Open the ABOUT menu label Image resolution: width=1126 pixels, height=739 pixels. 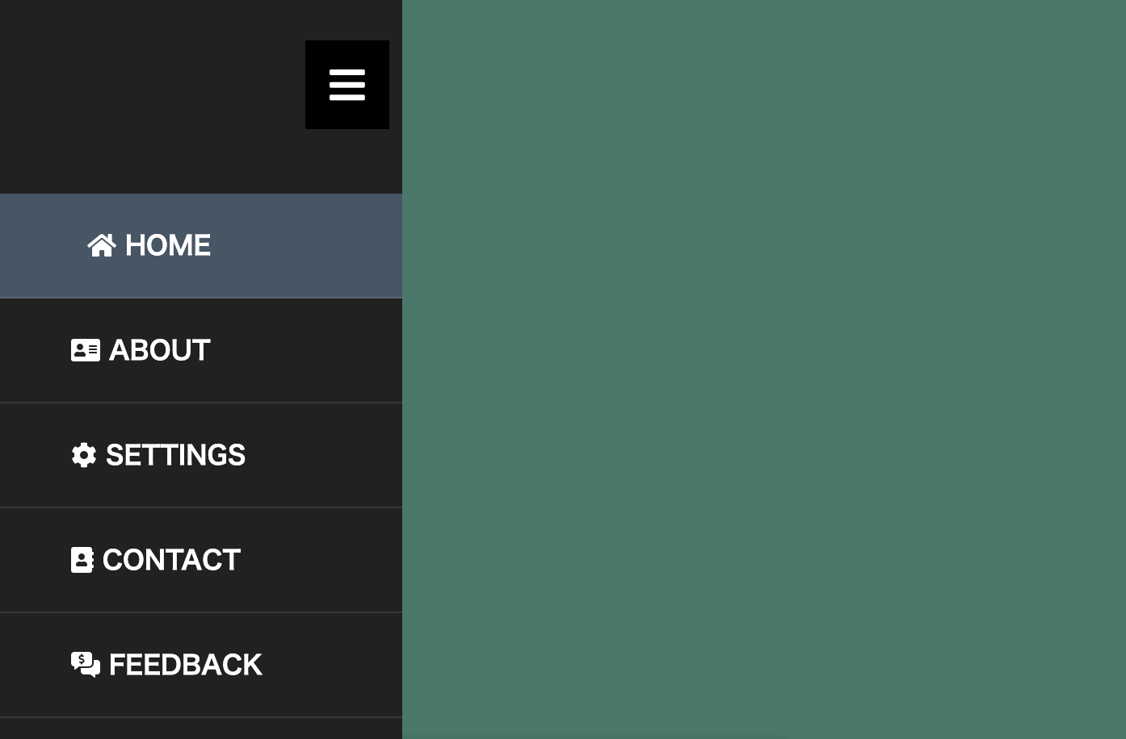pyautogui.click(x=160, y=350)
